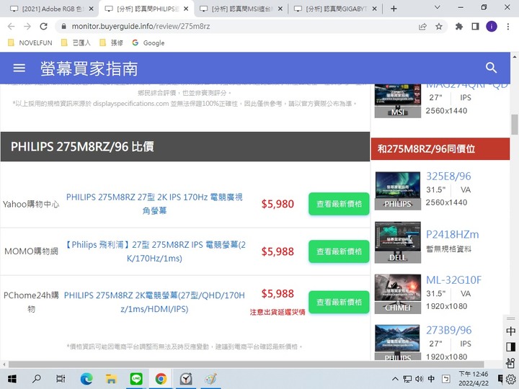Click the DELL P2418HZm thumbnail image
Screen dimensions: 519x389
398,243
